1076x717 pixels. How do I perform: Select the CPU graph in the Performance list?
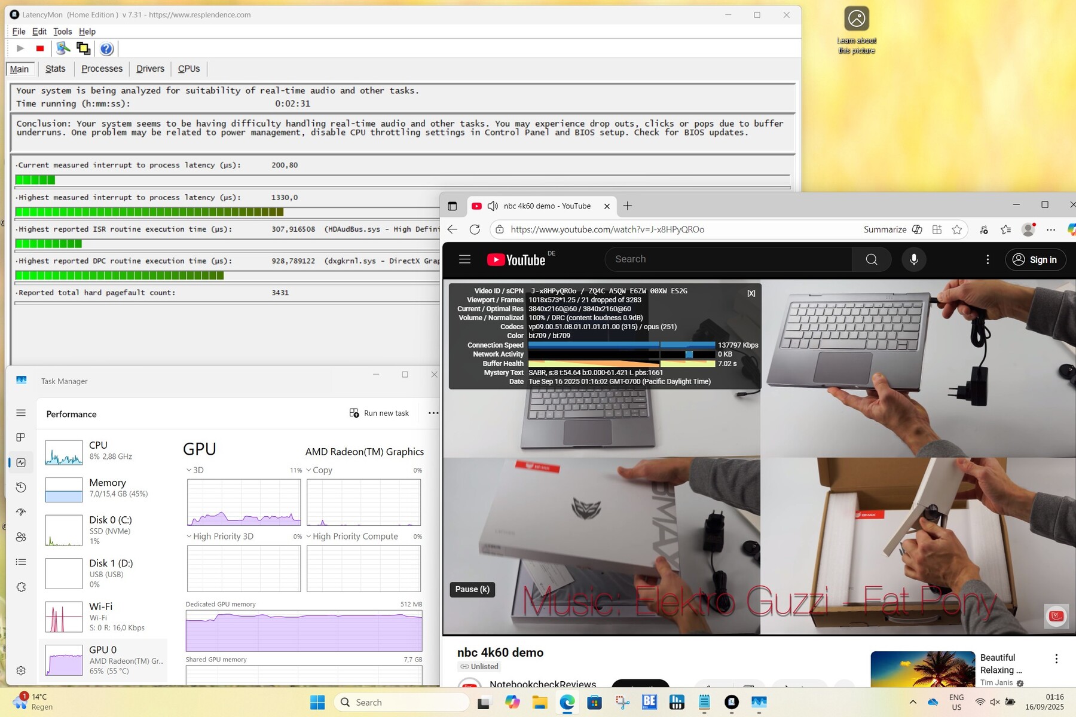pos(64,452)
